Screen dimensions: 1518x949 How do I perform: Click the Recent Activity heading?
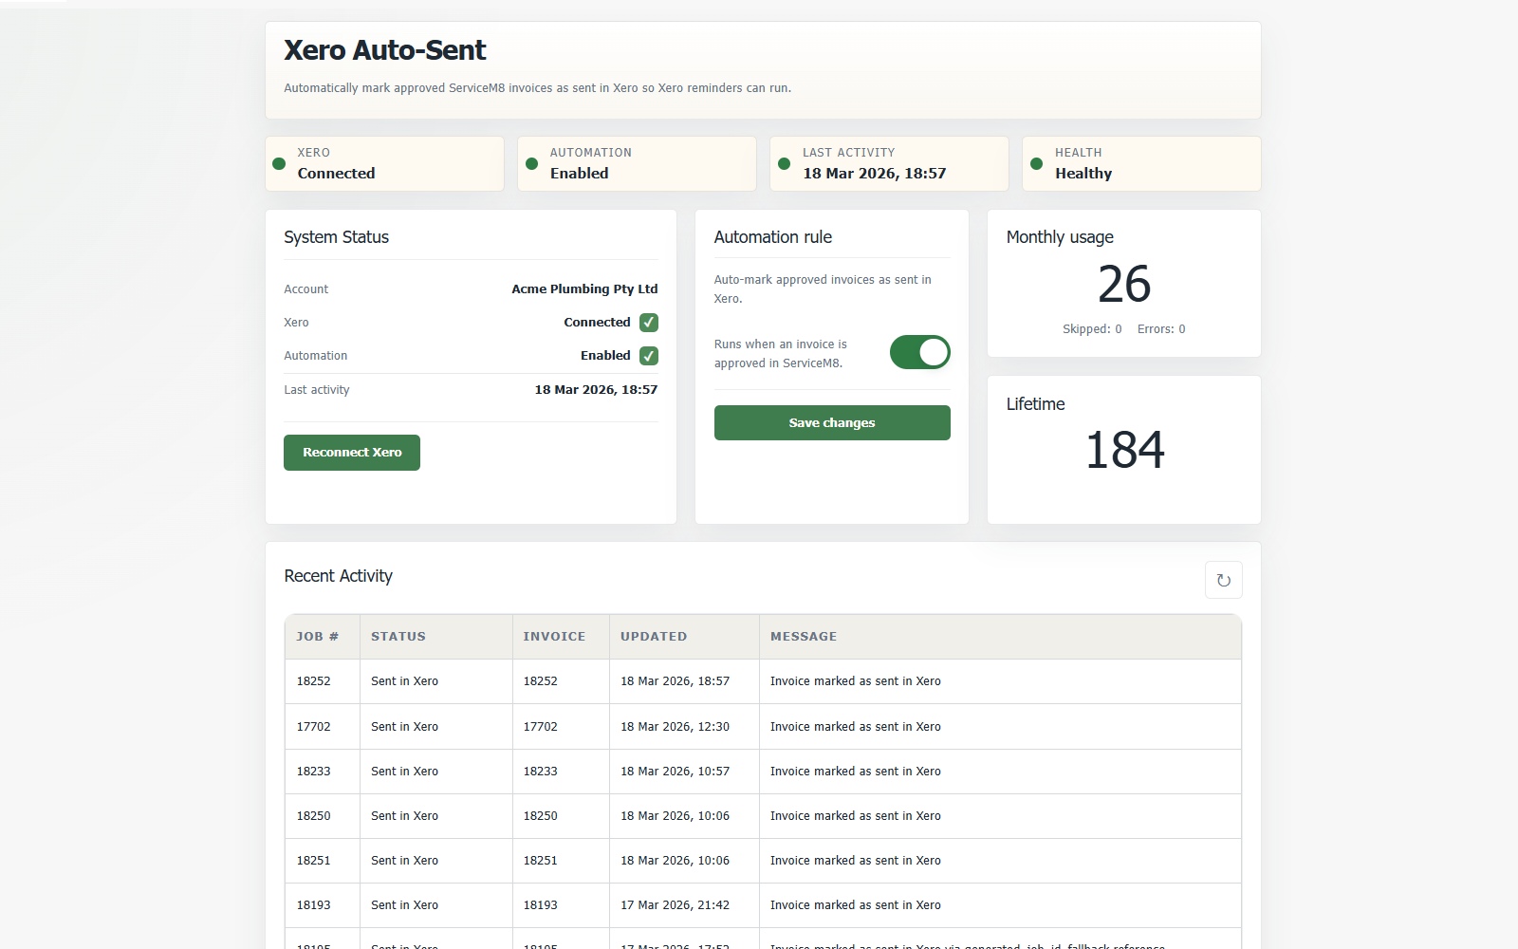point(339,576)
